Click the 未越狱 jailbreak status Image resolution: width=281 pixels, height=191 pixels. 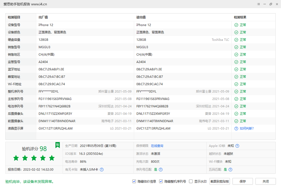(x=228, y=154)
